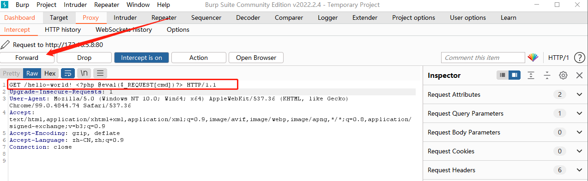Viewport: 588px width, 181px height.
Task: Toggle the line wrap icon
Action: 67,73
